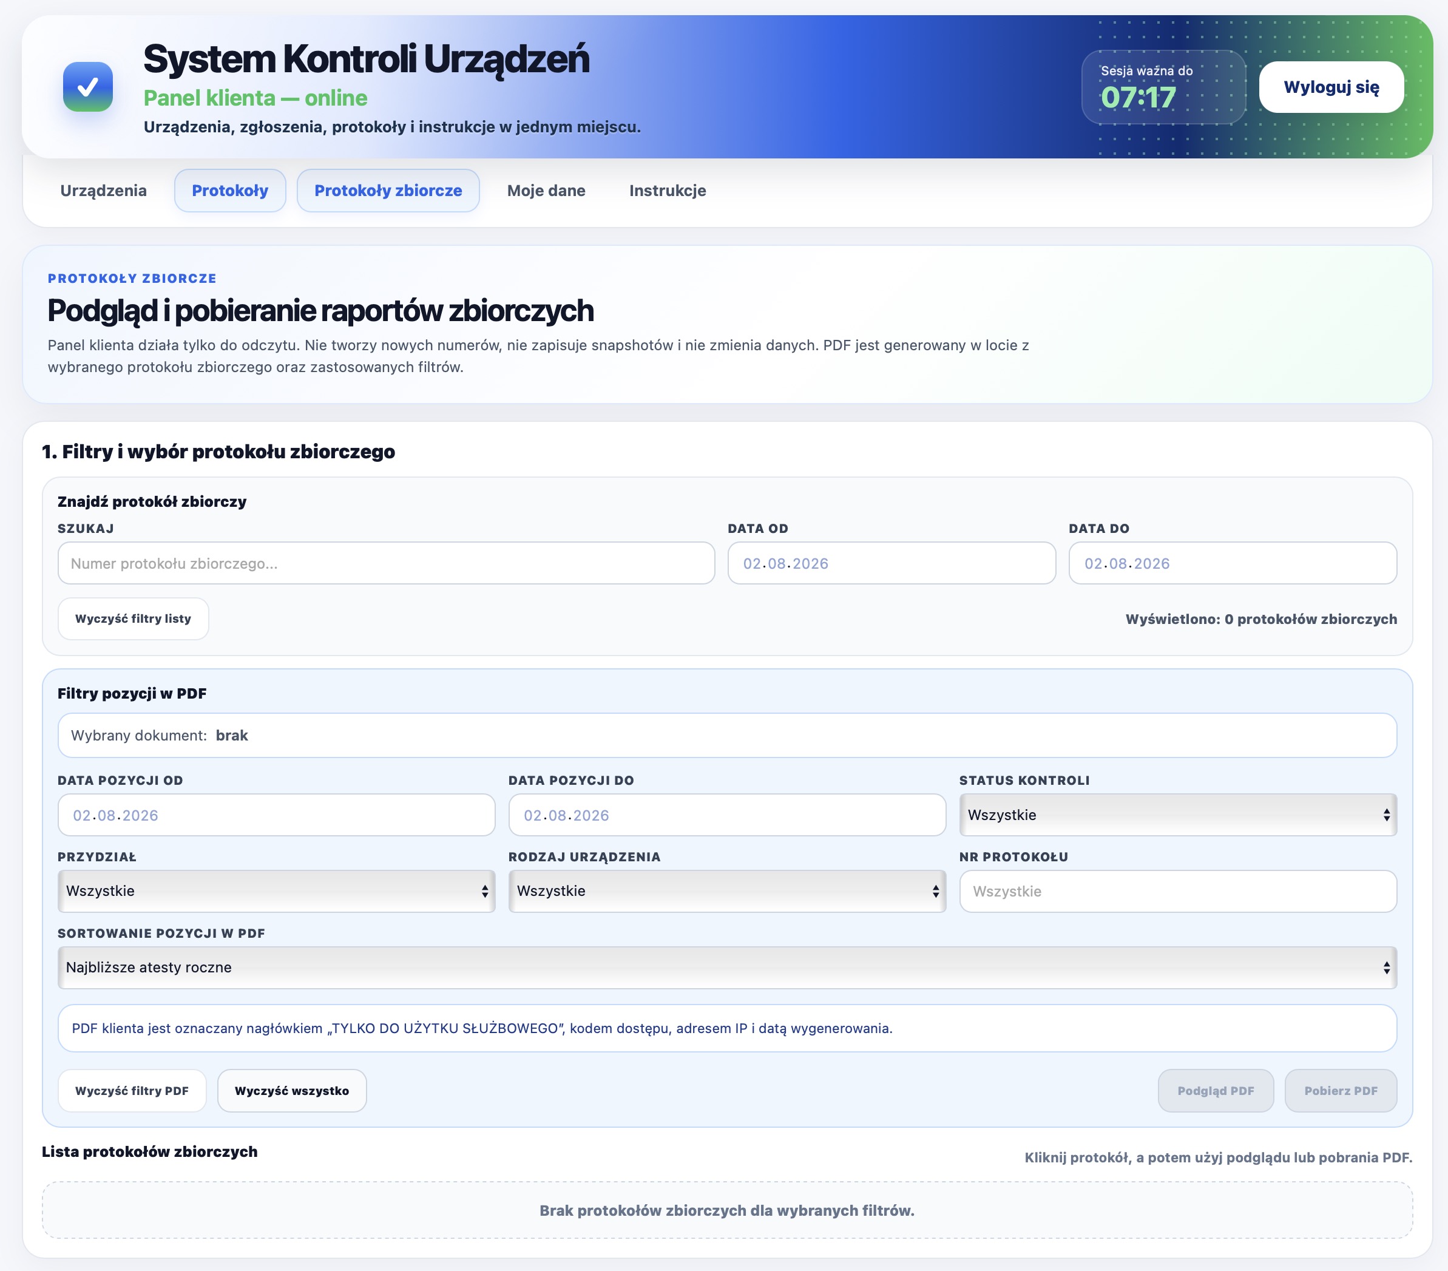Select the Protokoły zbiorcze tab
Image resolution: width=1448 pixels, height=1271 pixels.
(x=388, y=191)
